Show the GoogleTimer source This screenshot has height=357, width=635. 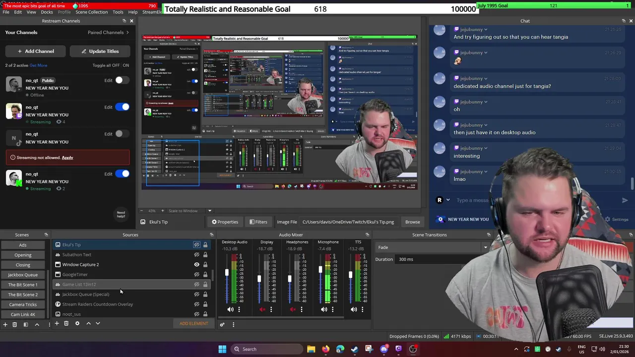(196, 275)
